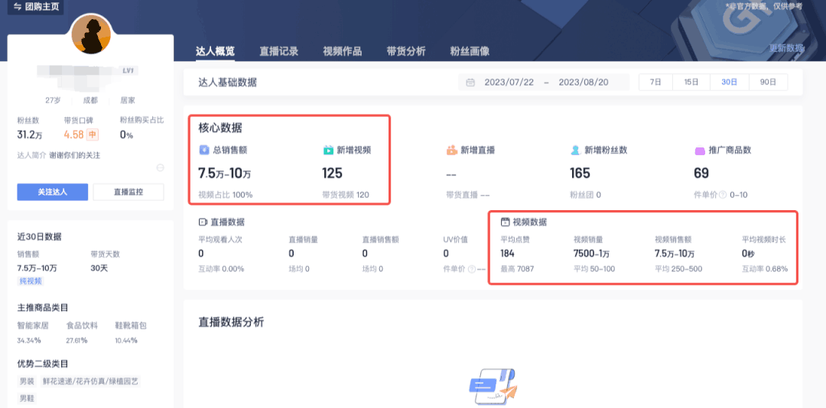Click the 直播数据分析 heading
The image size is (826, 408).
231,322
